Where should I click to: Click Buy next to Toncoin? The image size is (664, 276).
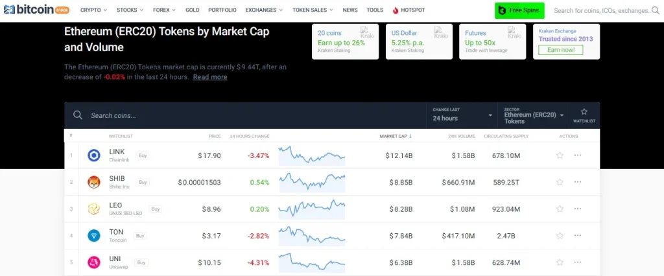click(140, 236)
